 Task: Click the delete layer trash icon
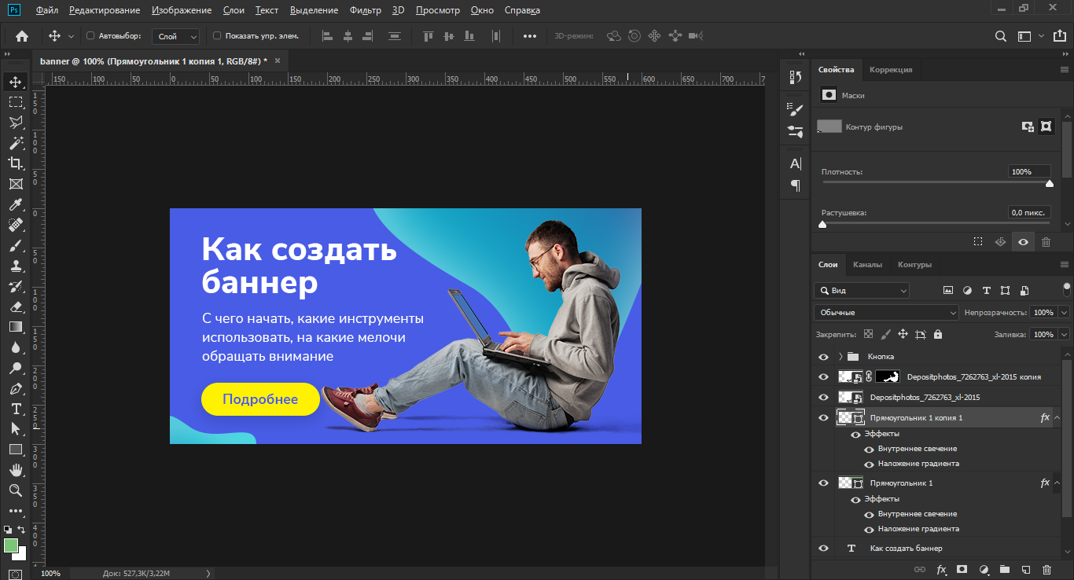[x=1046, y=569]
